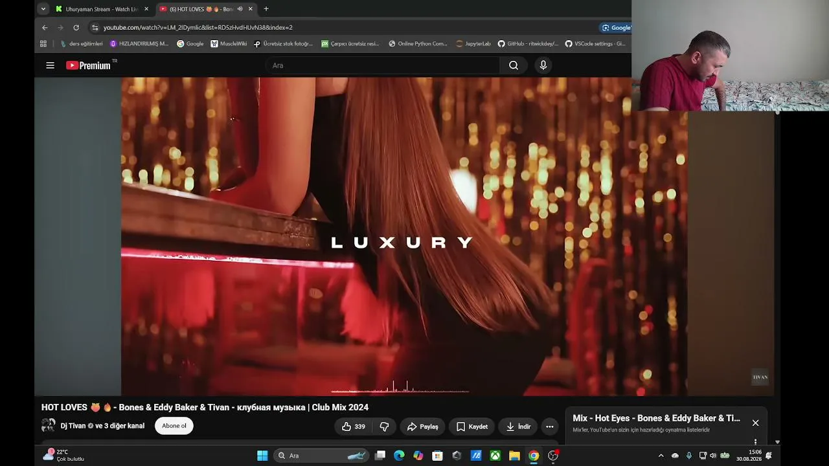Open the weather widget showing 22°C
The width and height of the screenshot is (829, 466).
[x=63, y=456]
